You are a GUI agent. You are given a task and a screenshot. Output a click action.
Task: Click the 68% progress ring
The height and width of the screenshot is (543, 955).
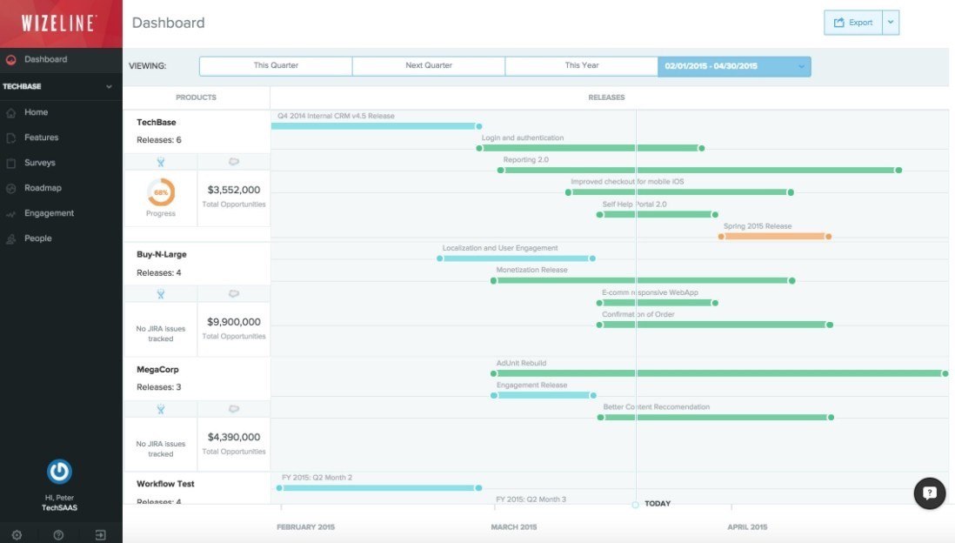coord(161,192)
